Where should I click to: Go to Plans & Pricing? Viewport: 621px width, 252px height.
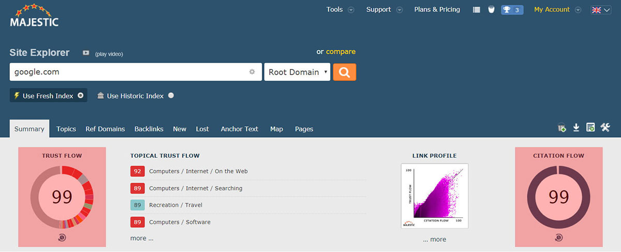(437, 9)
